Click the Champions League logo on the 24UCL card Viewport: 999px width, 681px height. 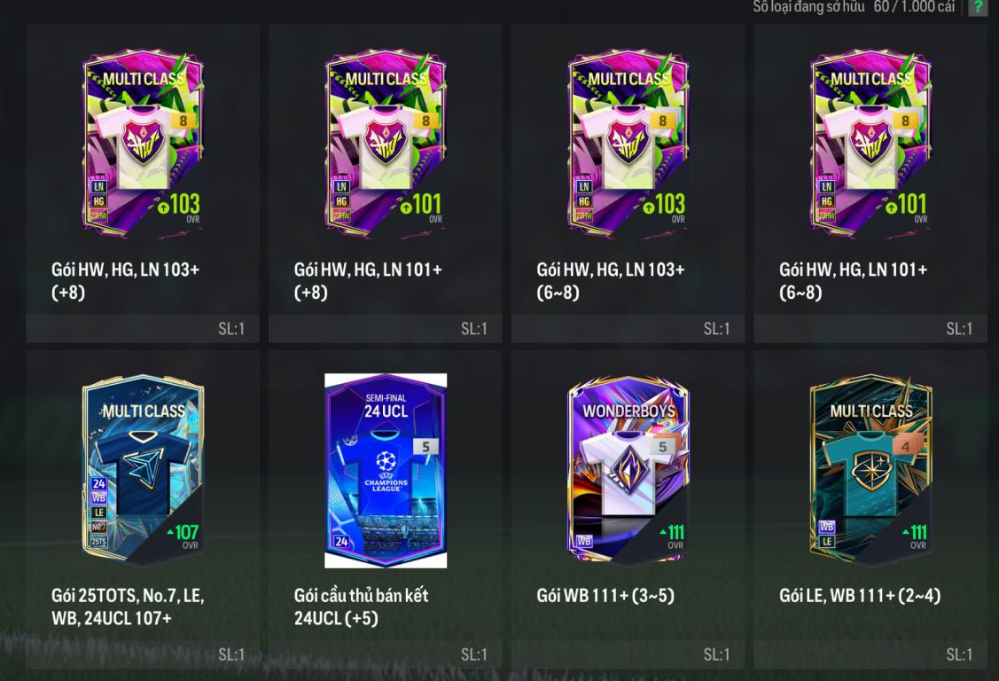[x=386, y=470]
